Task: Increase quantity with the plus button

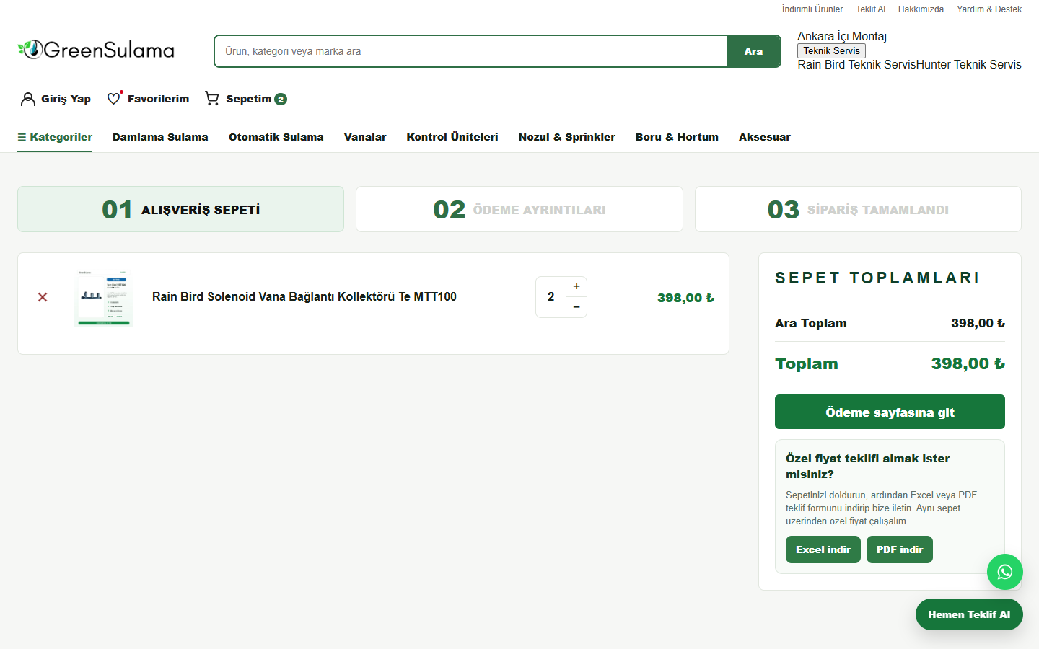Action: (x=577, y=286)
